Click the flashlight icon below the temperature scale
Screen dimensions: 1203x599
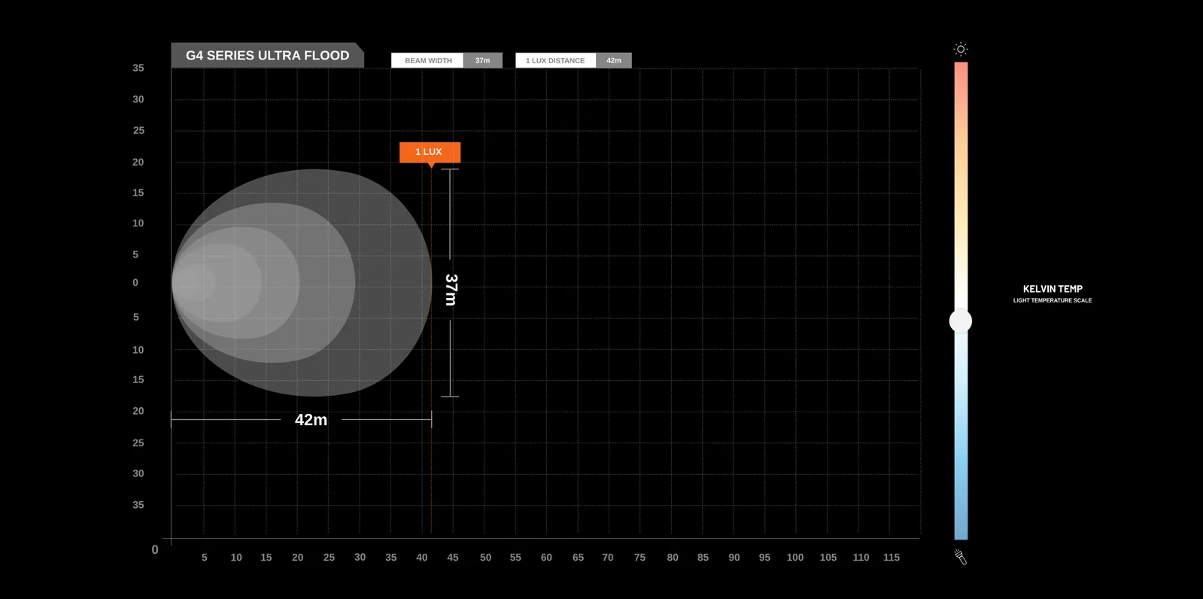pos(960,557)
